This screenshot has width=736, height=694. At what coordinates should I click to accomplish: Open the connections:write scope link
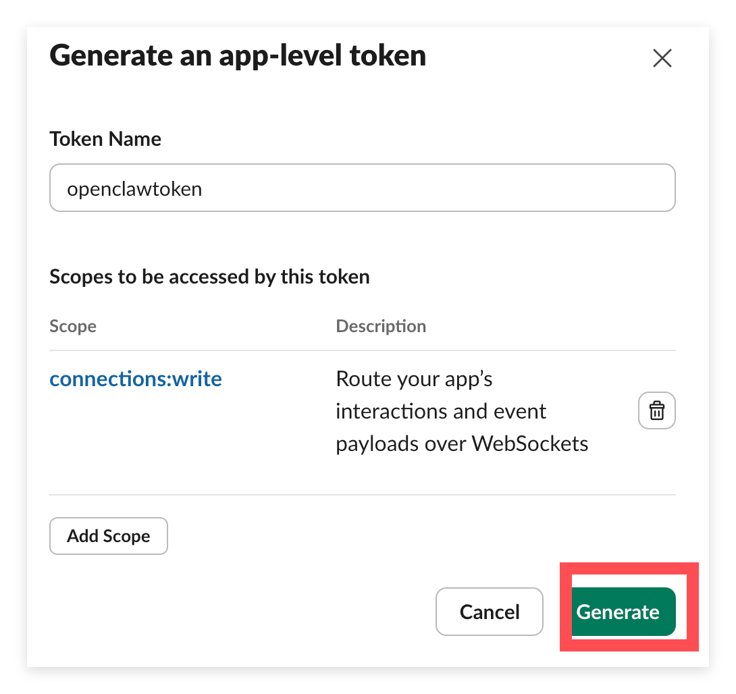tap(136, 379)
